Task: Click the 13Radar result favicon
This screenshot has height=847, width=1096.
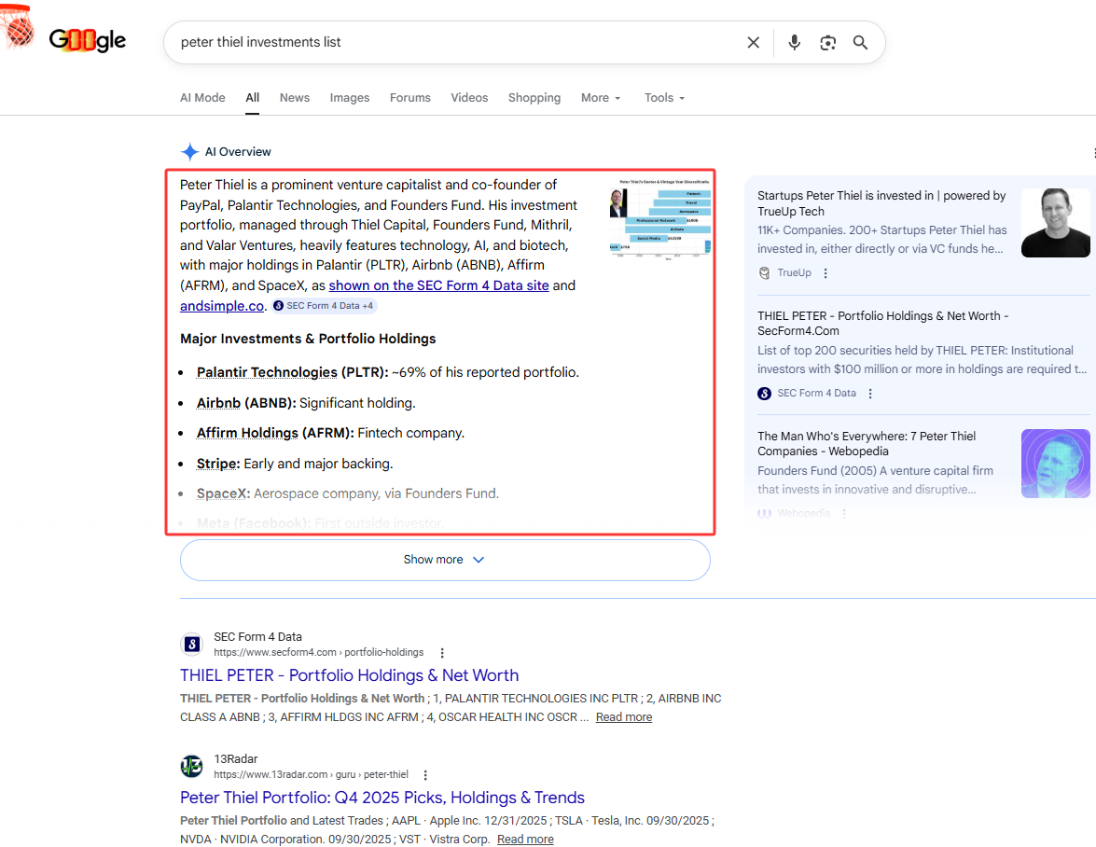Action: [x=191, y=766]
